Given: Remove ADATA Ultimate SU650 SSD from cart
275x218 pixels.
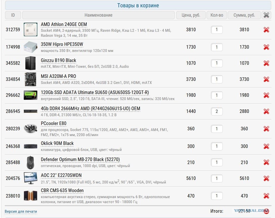Looking at the screenshot, I should [x=266, y=95].
